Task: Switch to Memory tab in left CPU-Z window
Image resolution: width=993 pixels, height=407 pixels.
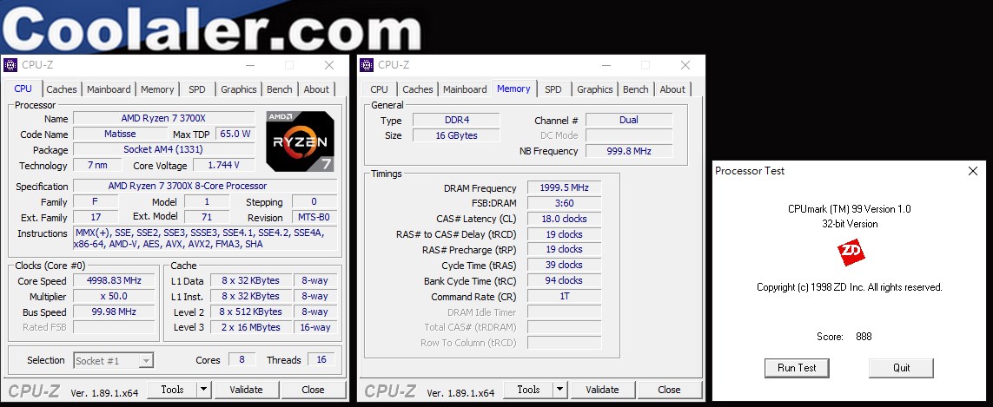Action: (x=157, y=89)
